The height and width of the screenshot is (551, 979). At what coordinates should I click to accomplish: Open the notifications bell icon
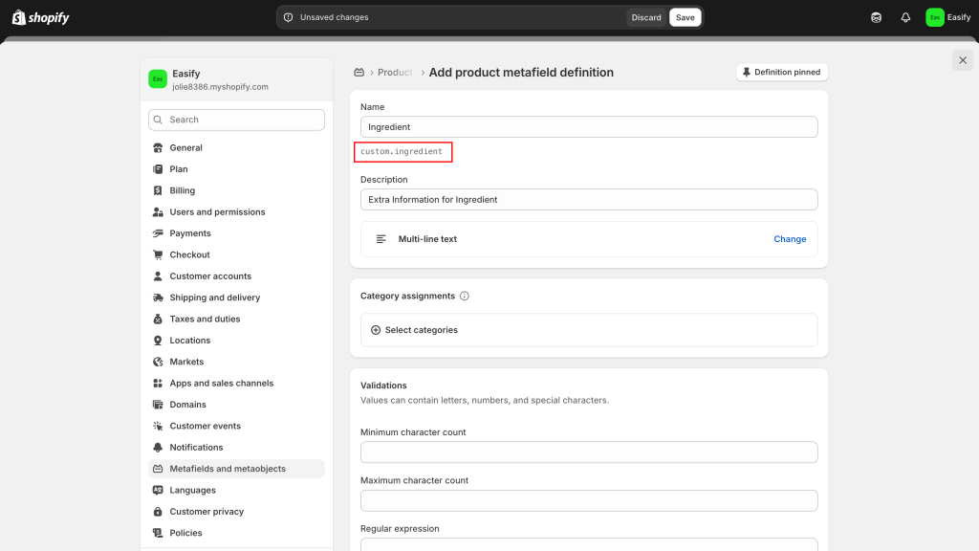(x=905, y=17)
